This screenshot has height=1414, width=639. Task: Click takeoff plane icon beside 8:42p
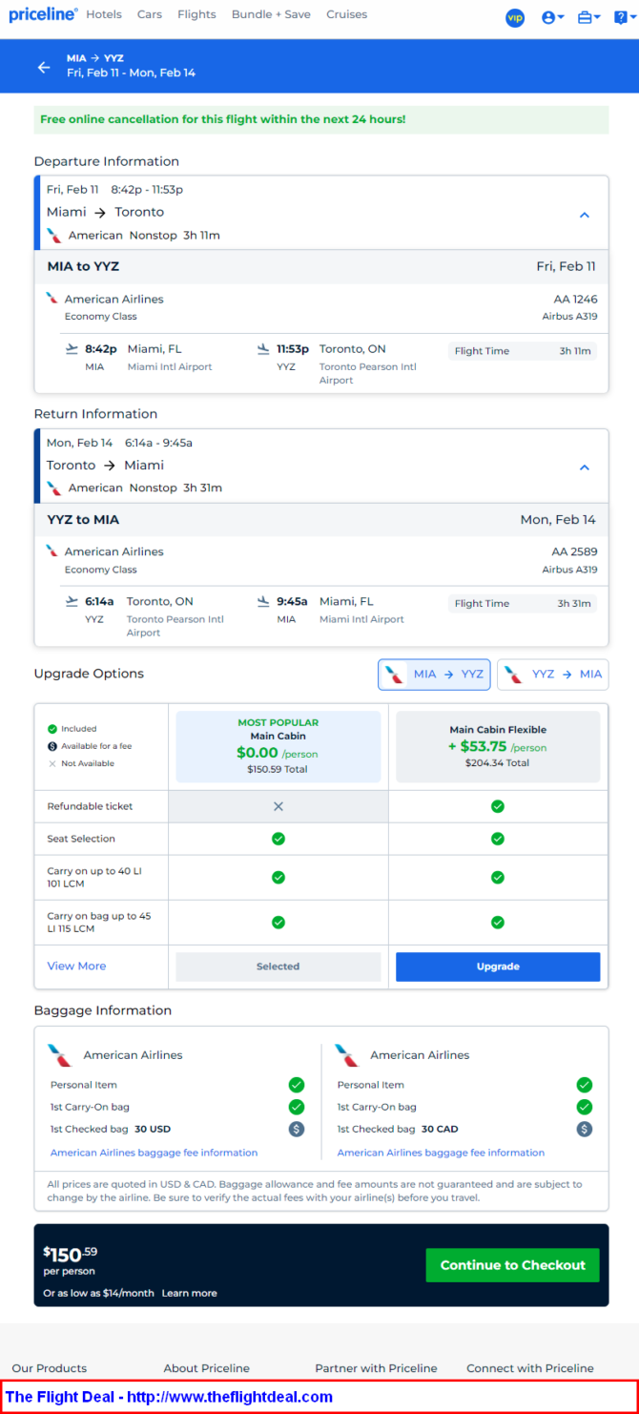coord(72,349)
